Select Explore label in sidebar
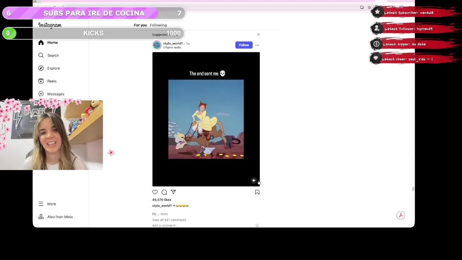The image size is (462, 260). [x=53, y=68]
